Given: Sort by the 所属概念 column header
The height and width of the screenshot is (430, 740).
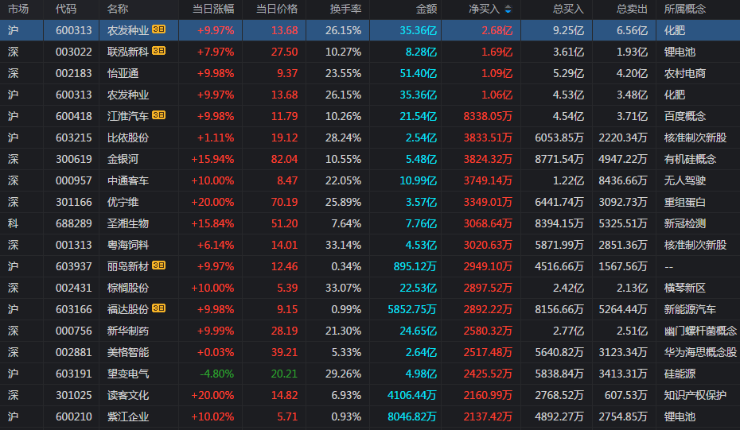Looking at the screenshot, I should pyautogui.click(x=685, y=9).
